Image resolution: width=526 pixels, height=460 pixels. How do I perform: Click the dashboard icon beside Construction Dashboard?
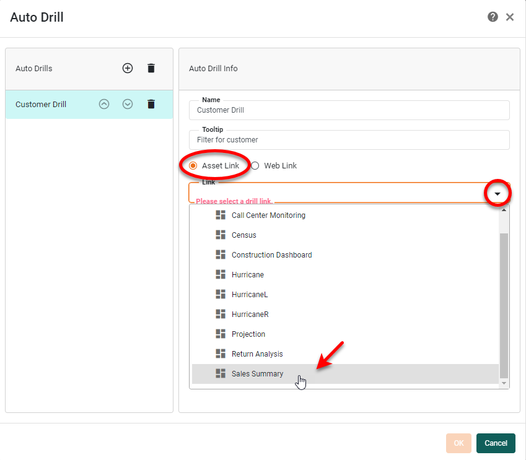[x=220, y=254]
